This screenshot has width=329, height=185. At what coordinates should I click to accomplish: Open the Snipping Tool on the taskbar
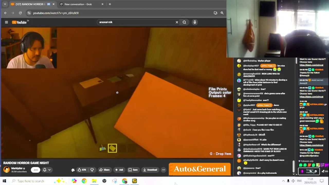[114, 181]
